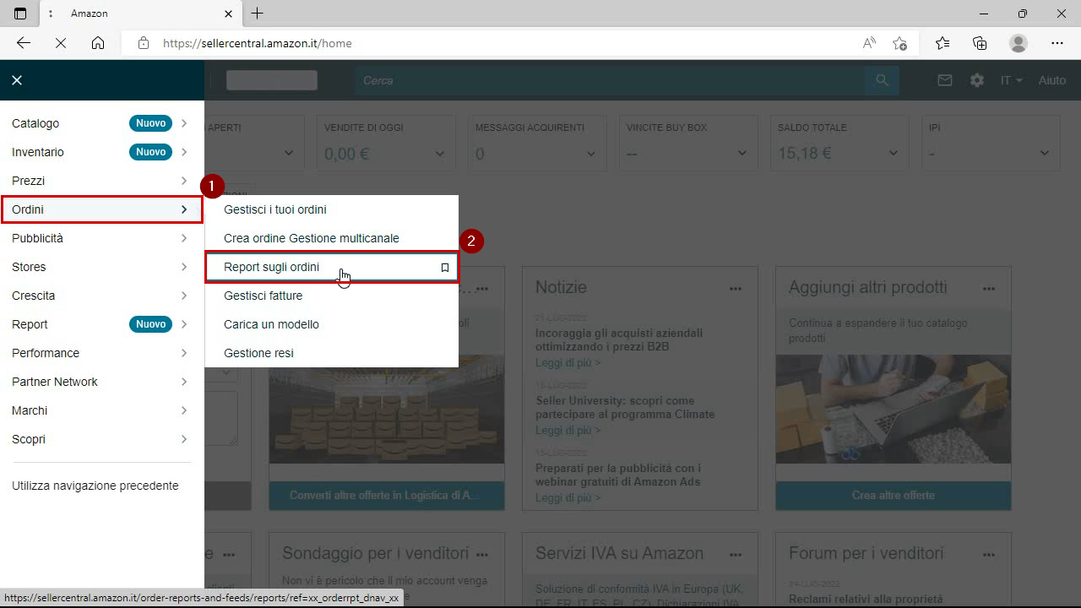
Task: Close the Amazon browser tab
Action: pyautogui.click(x=228, y=14)
